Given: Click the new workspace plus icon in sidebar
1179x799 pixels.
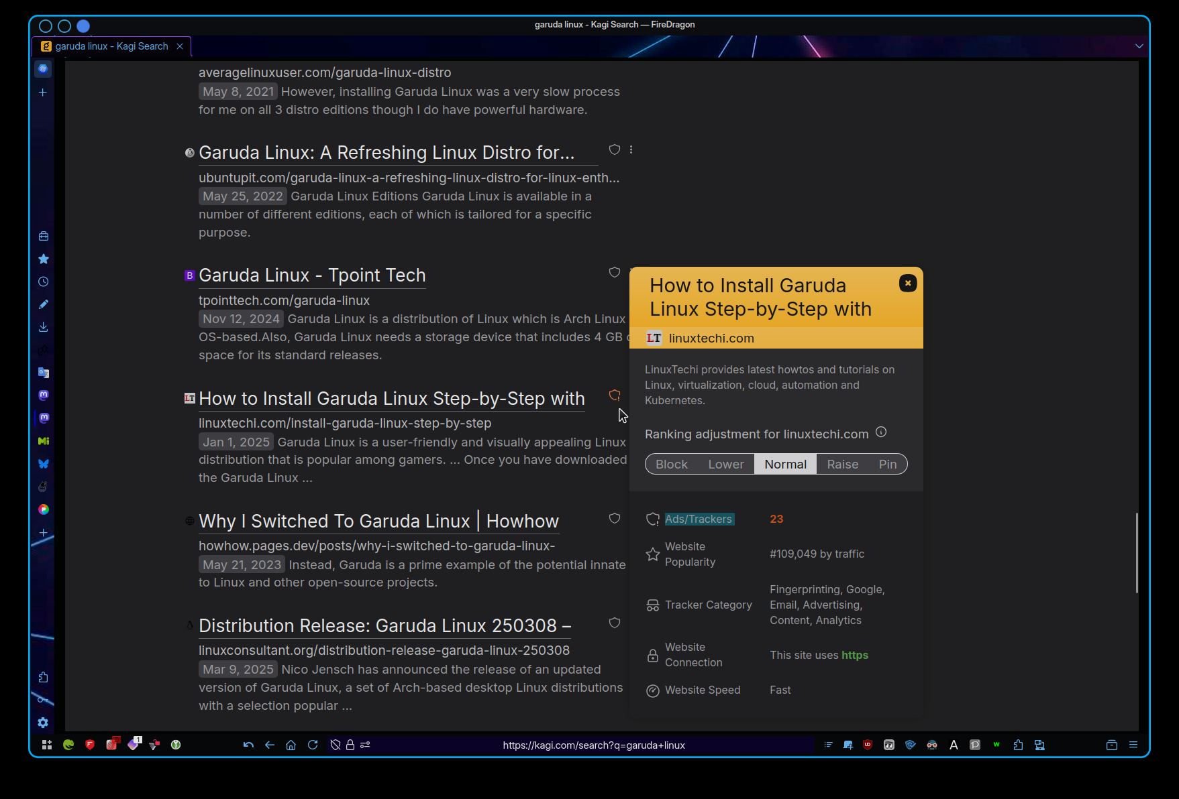Looking at the screenshot, I should click(x=43, y=93).
